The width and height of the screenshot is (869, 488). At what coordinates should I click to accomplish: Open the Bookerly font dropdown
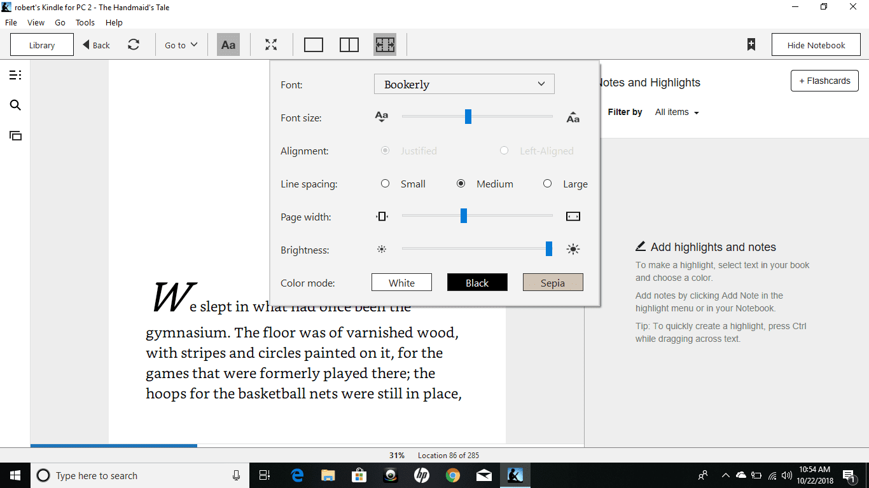(464, 84)
